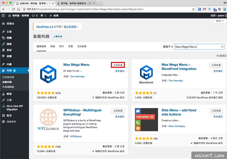The height and width of the screenshot is (159, 227).
Task: Select the 搜尋結果 tab
Action: pos(41,46)
